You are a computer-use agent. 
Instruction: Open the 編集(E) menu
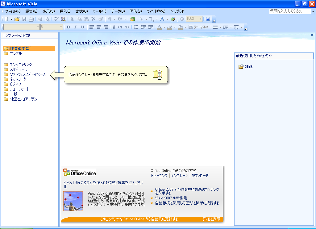click(31, 11)
